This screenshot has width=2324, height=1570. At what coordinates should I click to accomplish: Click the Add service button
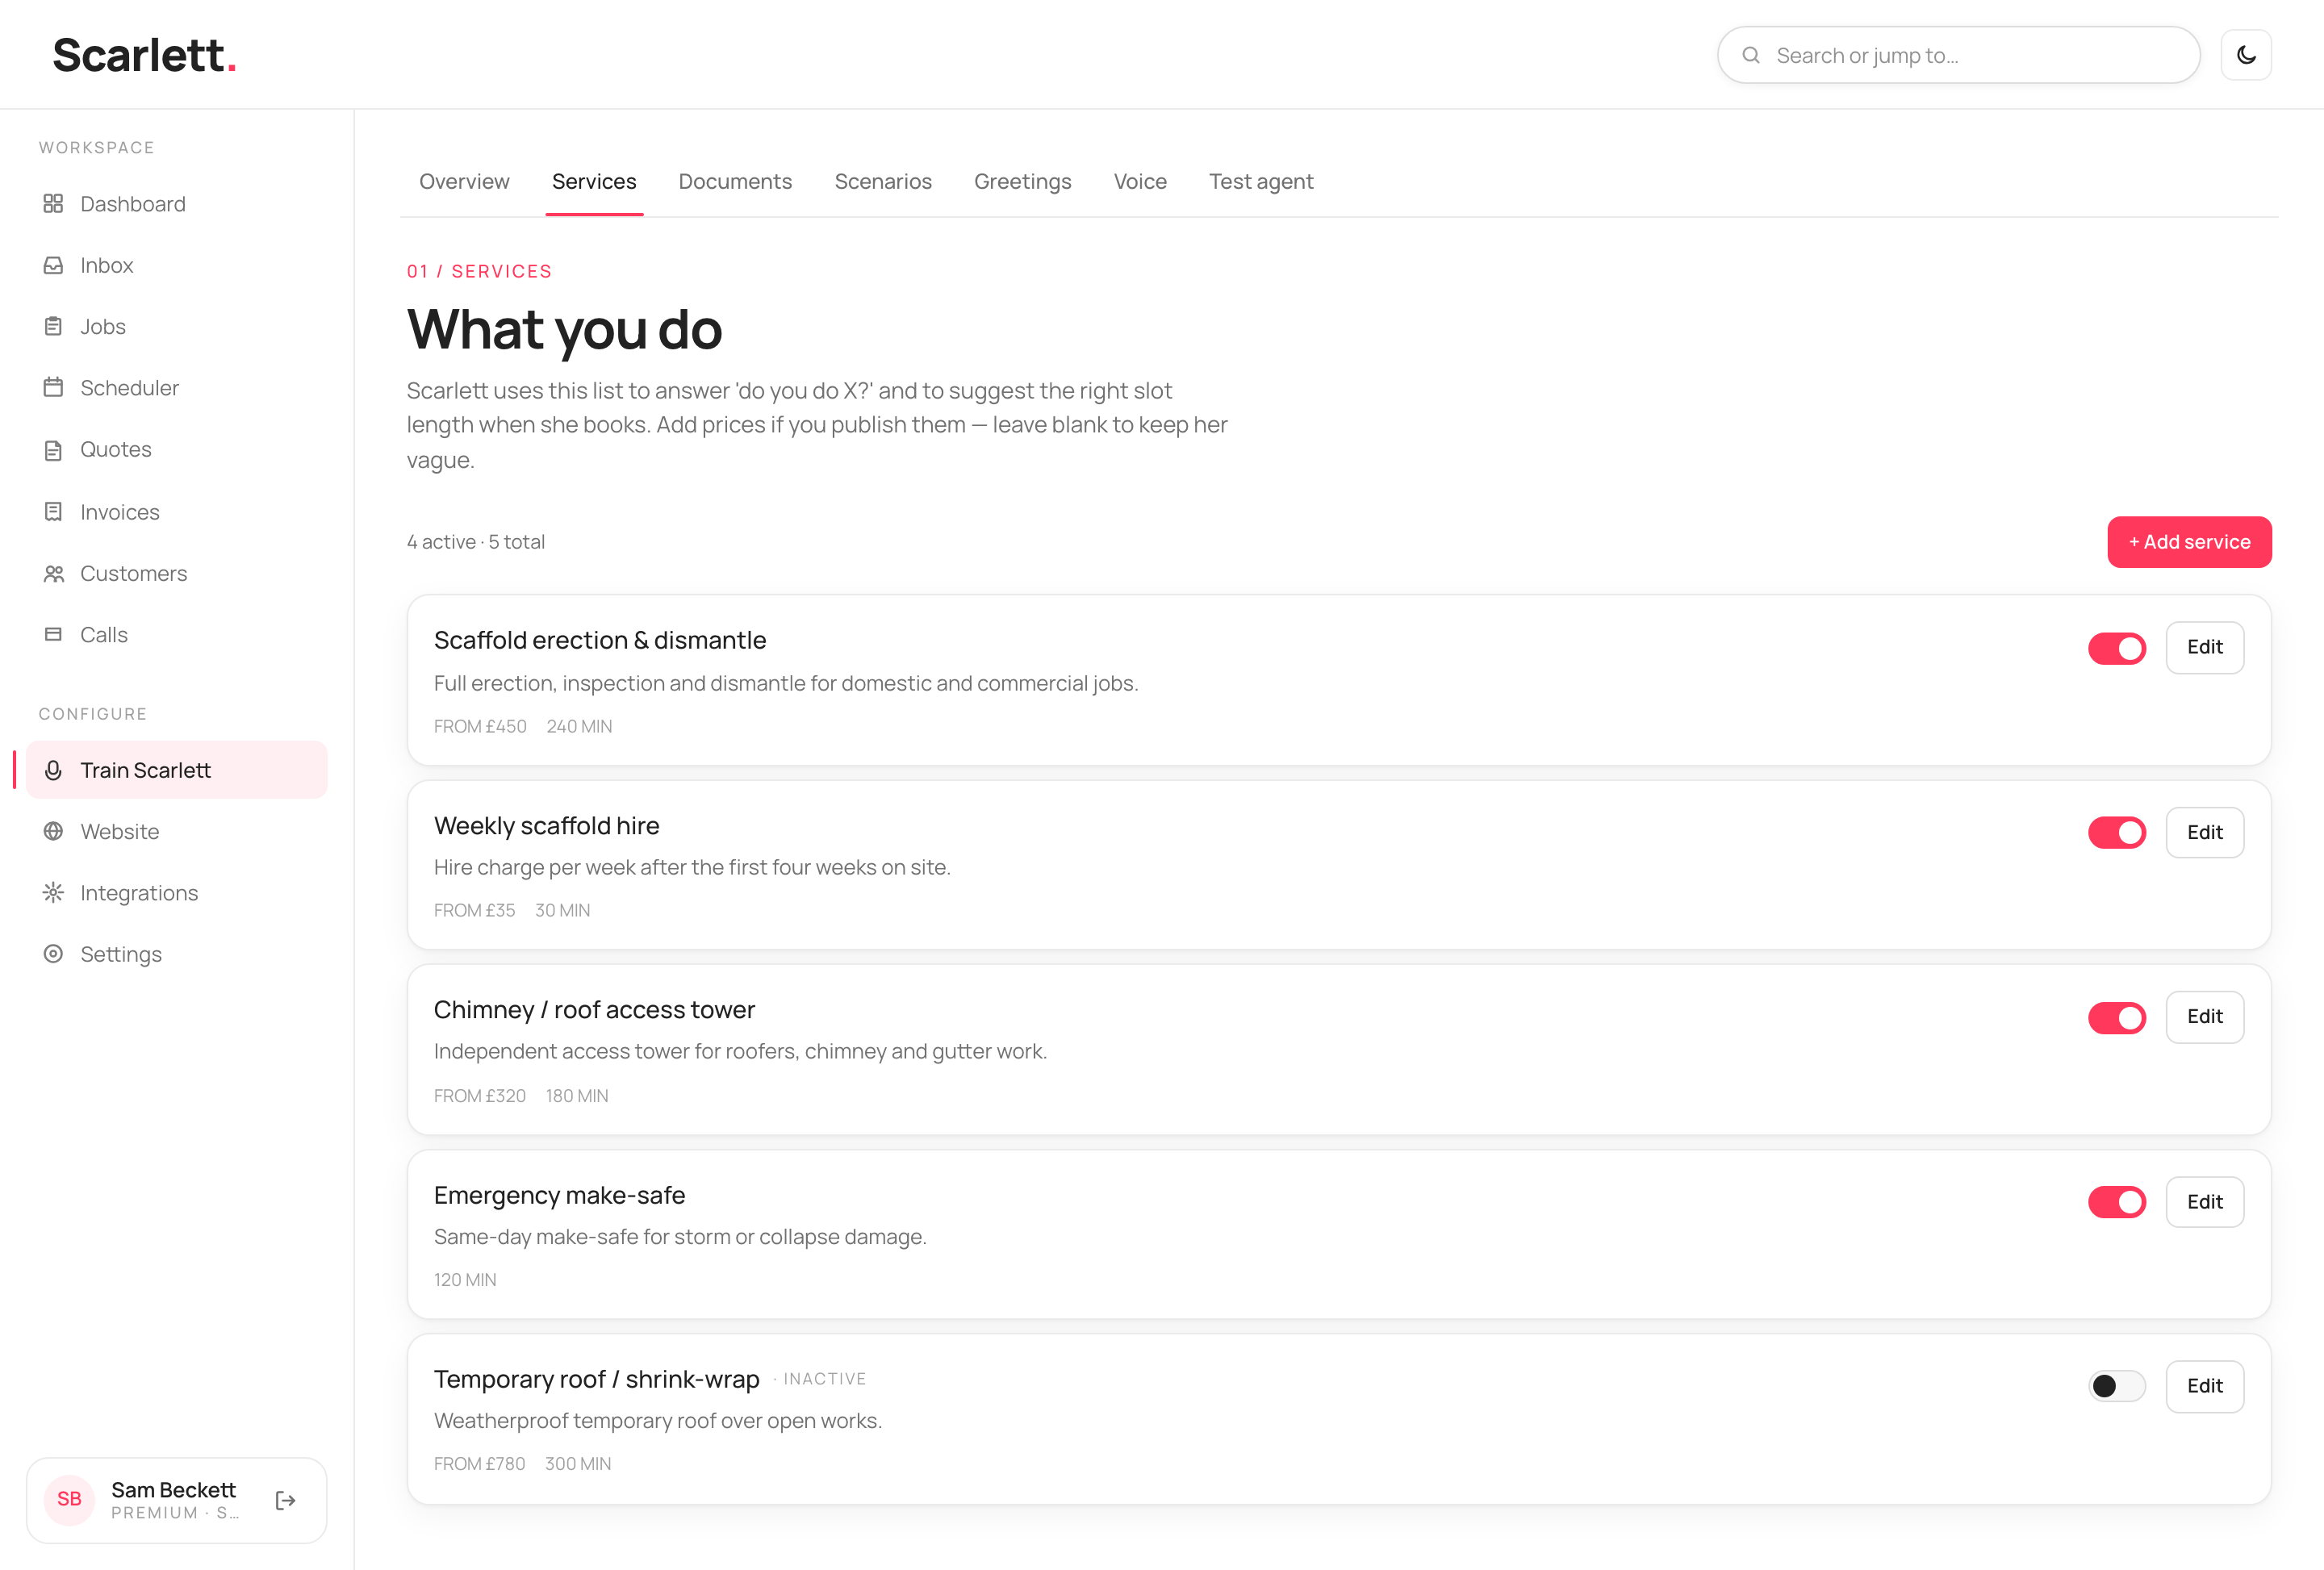click(x=2189, y=542)
